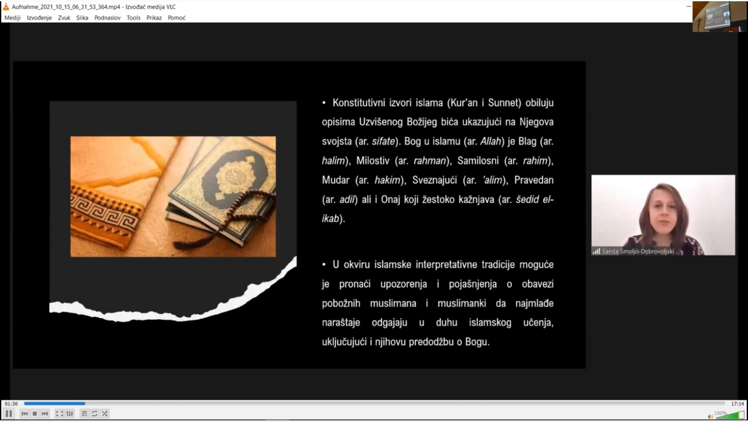Screen dimensions: 748x422
Task: Click the 17:14 total duration label
Action: 737,403
